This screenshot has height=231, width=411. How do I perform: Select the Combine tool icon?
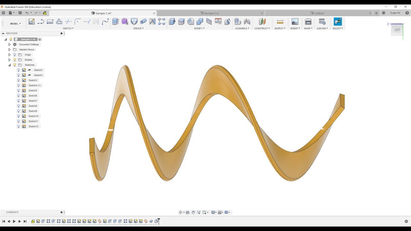[x=200, y=21]
